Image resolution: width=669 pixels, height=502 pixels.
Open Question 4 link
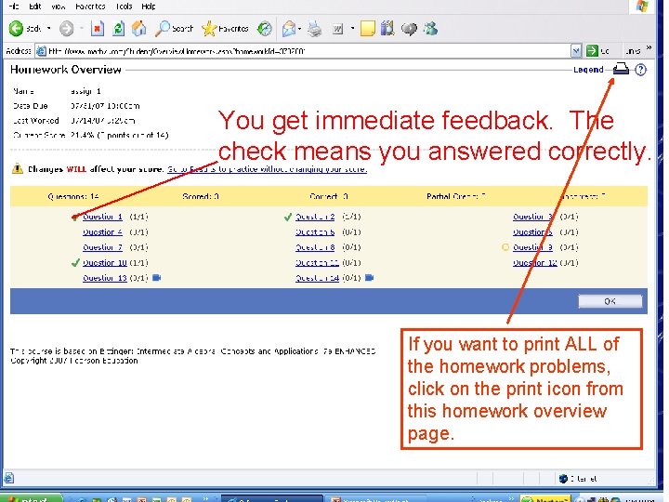pyautogui.click(x=102, y=232)
